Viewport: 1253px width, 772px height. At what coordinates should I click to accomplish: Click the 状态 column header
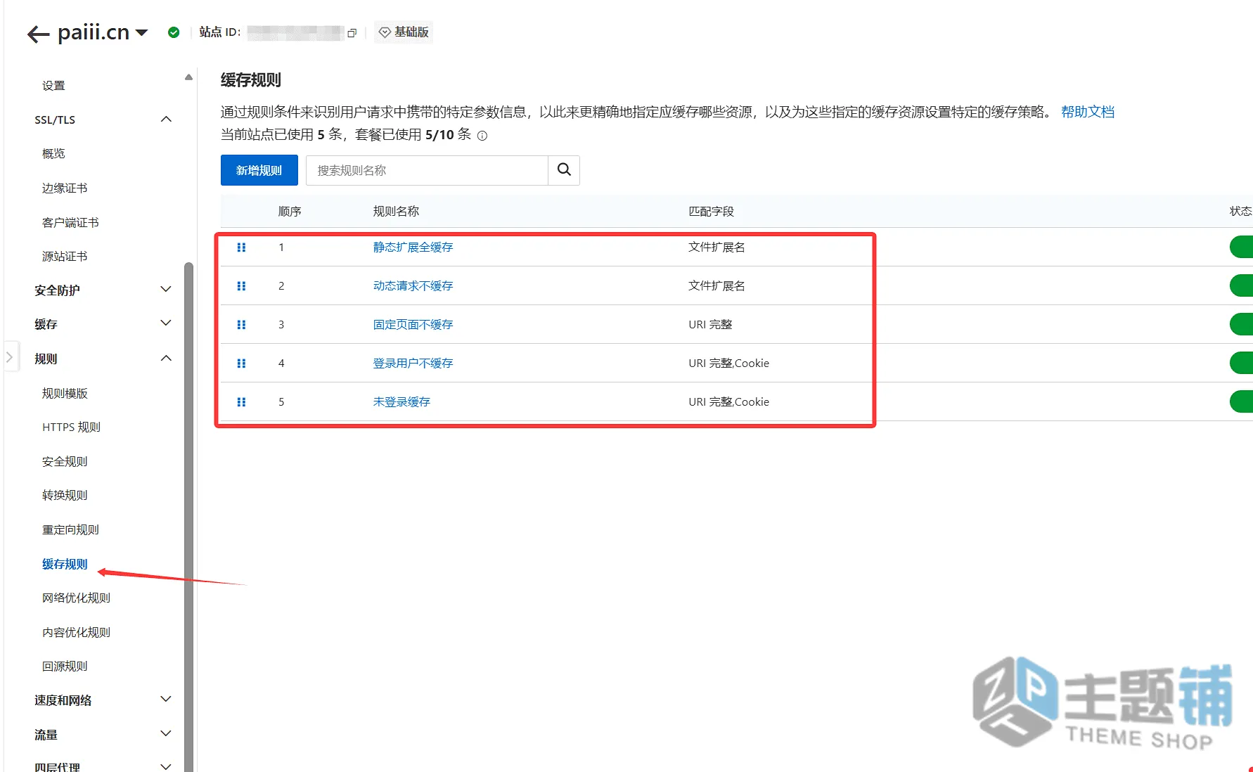point(1240,212)
